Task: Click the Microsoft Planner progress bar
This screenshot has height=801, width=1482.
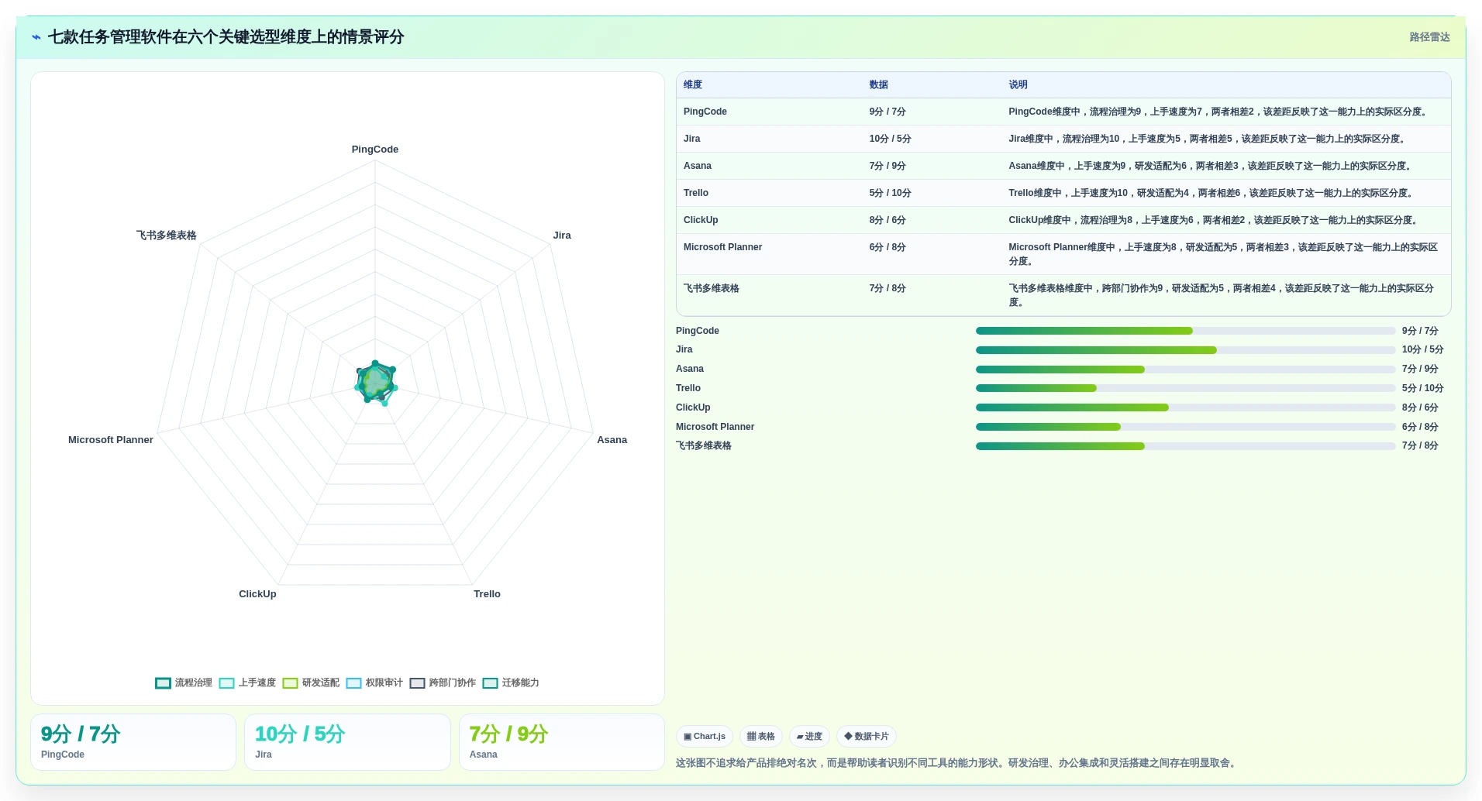Action: tap(1185, 427)
